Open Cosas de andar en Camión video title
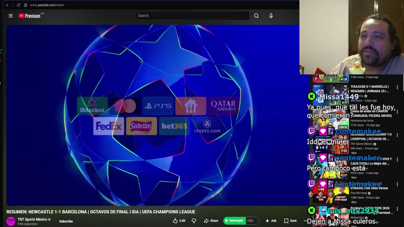Viewport: 404px width, 227px height. (x=371, y=113)
